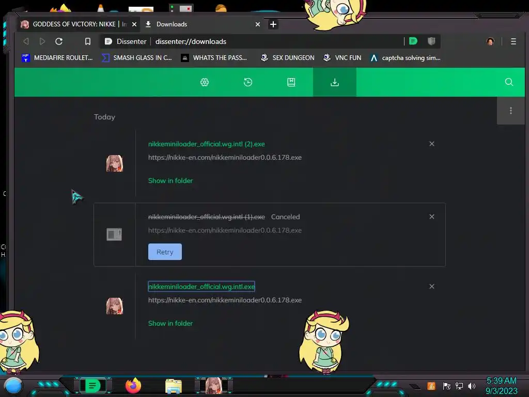Close the GODDESS OF VICTORY: NIKKE tab
Image resolution: width=529 pixels, height=397 pixels.
(134, 24)
